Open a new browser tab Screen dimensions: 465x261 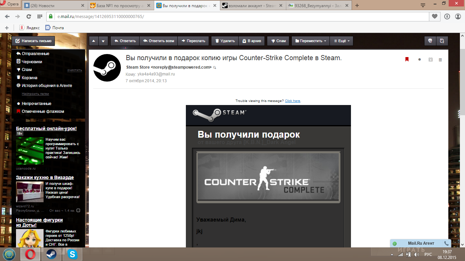[357, 6]
